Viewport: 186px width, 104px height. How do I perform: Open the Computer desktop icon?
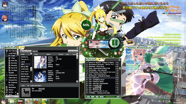click(5, 5)
